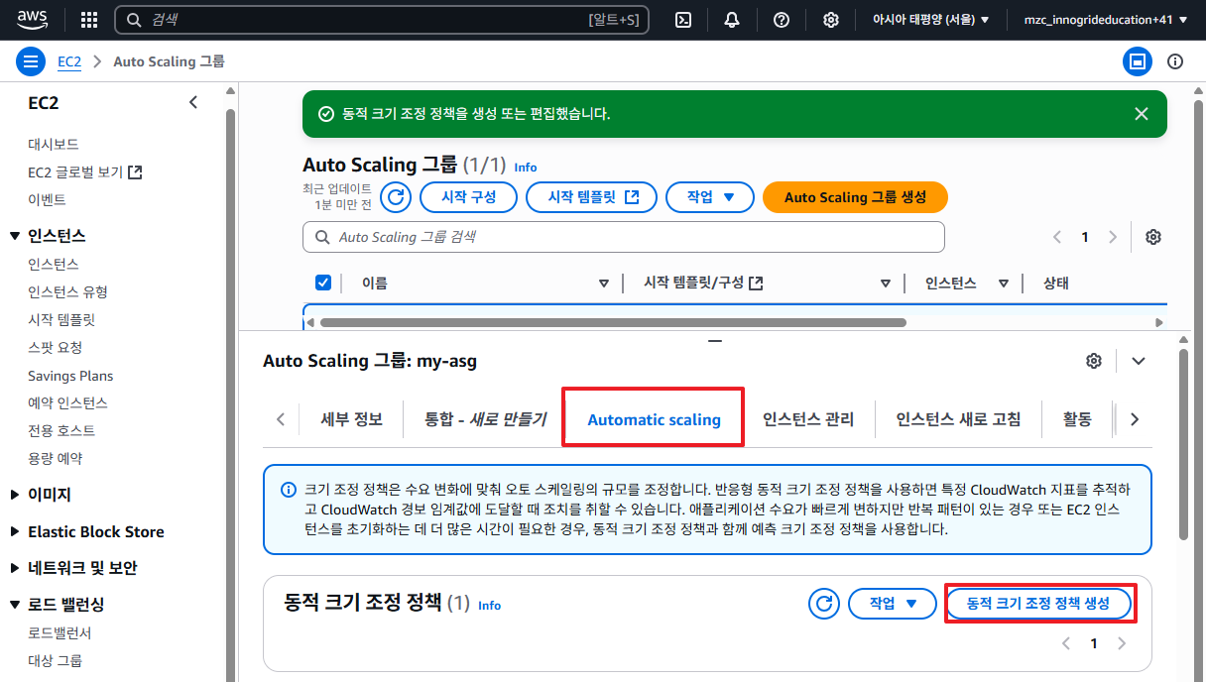The image size is (1206, 682).
Task: Go to the next groups page
Action: 1113,237
